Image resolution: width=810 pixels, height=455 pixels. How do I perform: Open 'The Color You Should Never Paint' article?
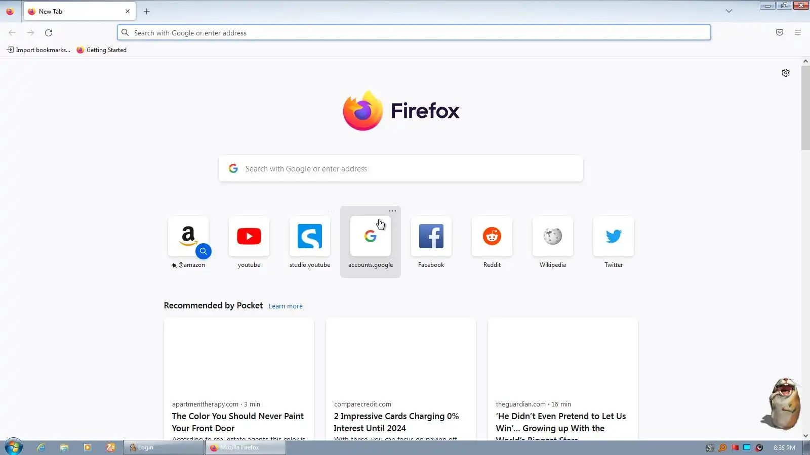[238, 422]
